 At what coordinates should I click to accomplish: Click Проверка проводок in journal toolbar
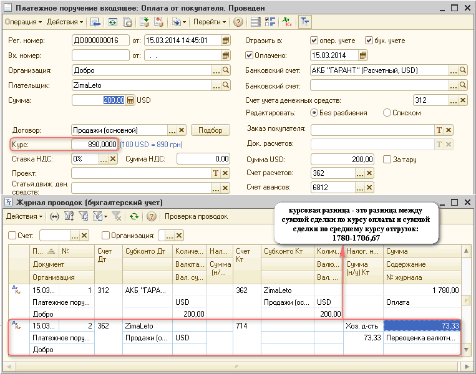tap(196, 216)
